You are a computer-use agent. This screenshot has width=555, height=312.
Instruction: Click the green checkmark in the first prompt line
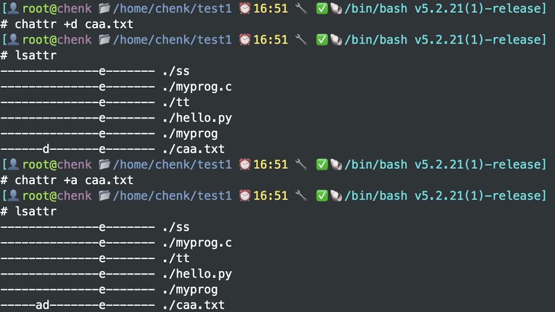(322, 9)
